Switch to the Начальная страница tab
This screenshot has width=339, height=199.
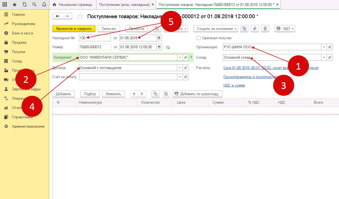coord(73,5)
